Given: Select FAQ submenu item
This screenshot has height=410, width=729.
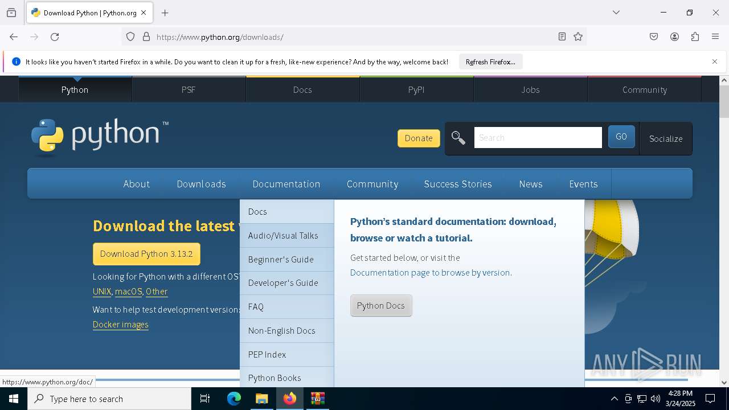Looking at the screenshot, I should (286, 307).
